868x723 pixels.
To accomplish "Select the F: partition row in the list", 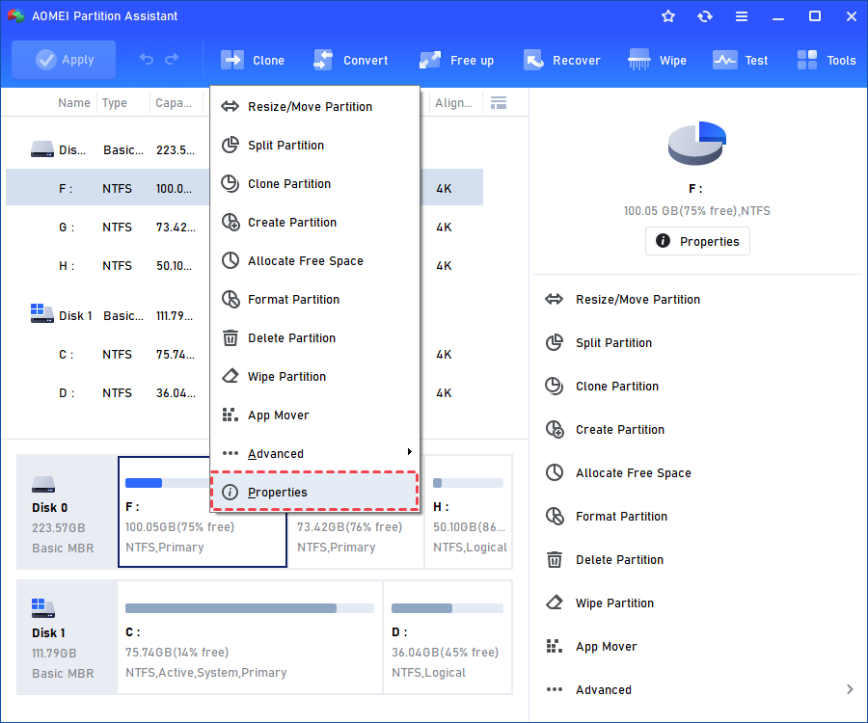I will click(x=244, y=188).
